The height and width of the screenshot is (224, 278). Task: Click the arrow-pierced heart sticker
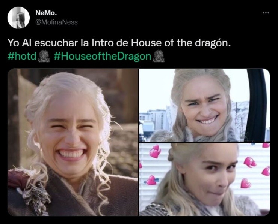coord(152,180)
